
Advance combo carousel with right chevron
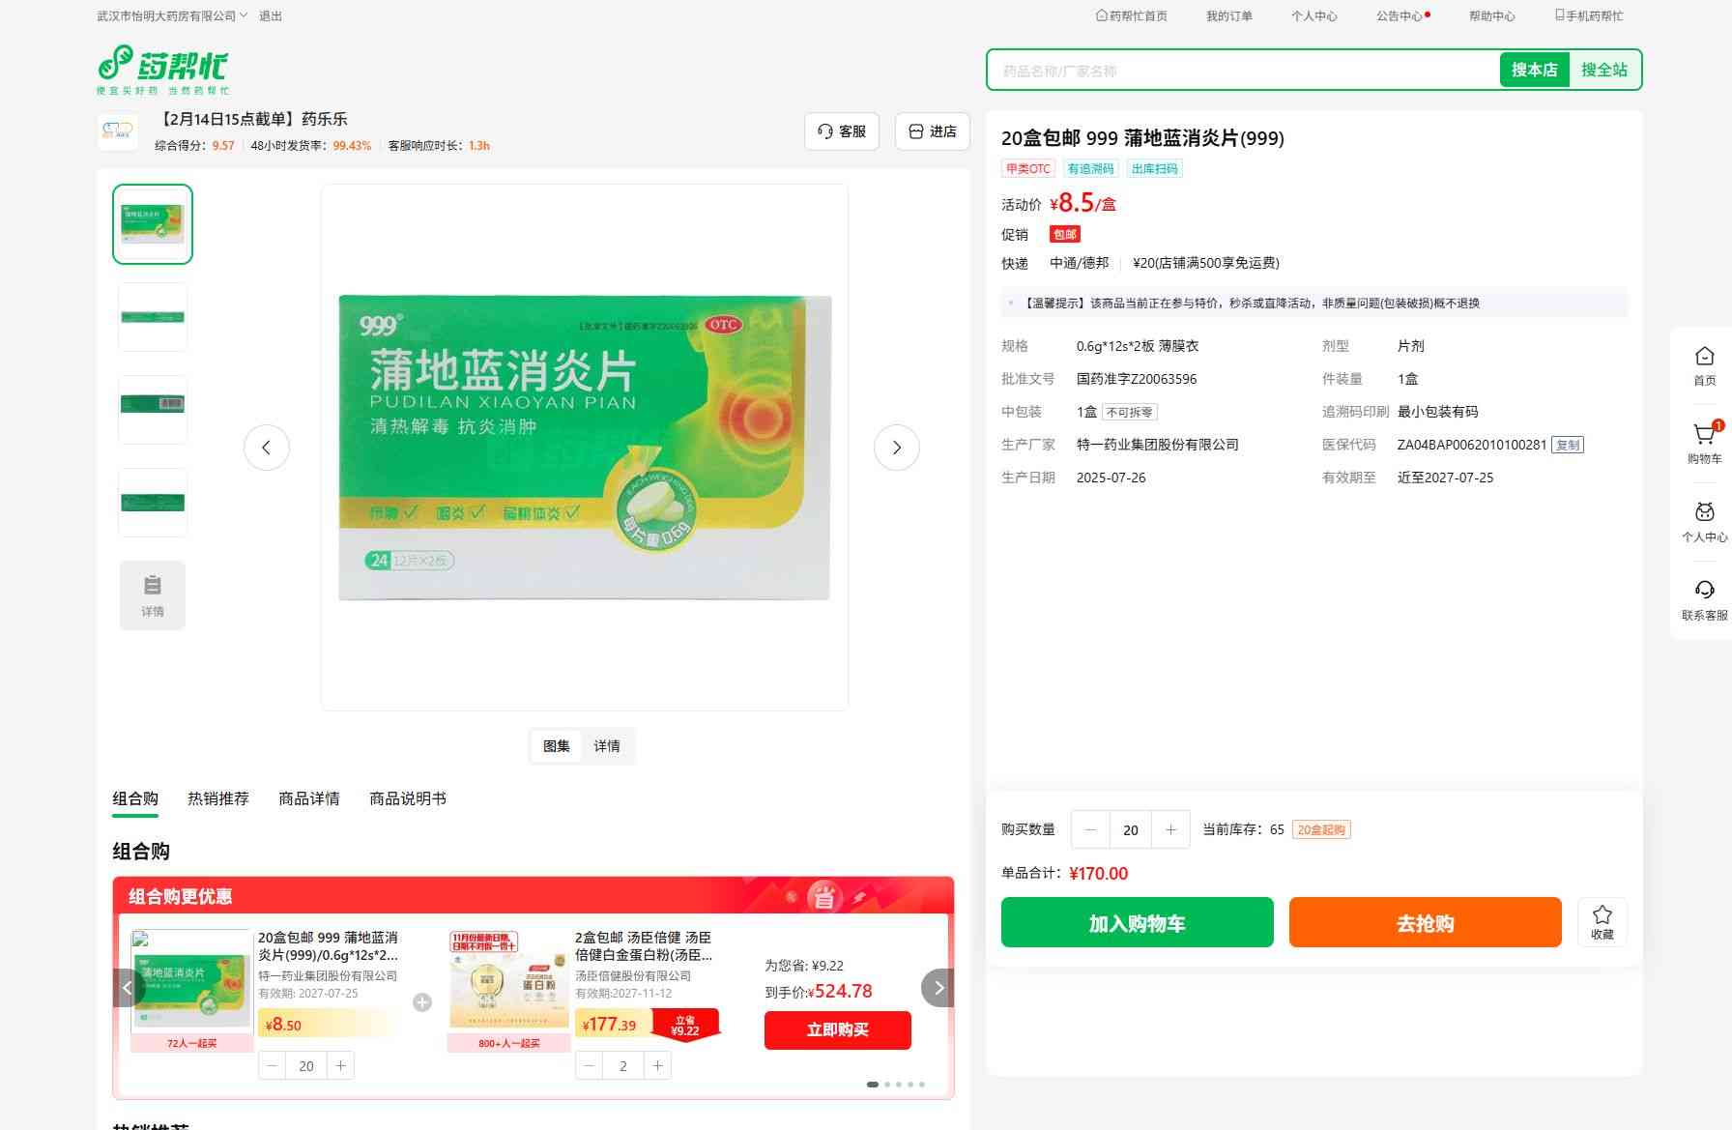938,988
